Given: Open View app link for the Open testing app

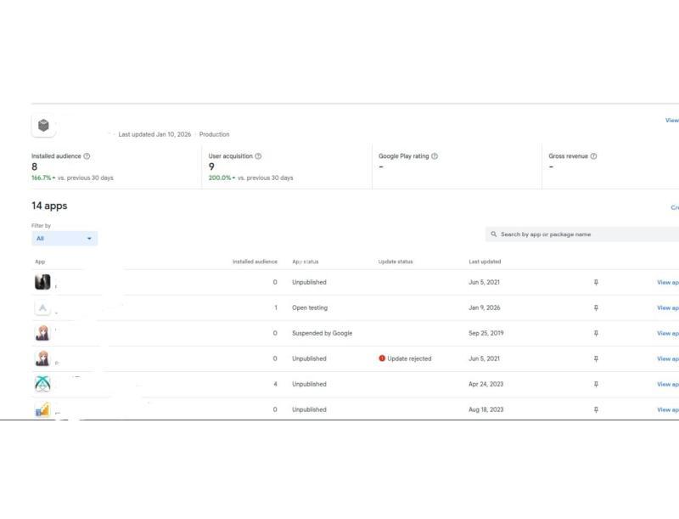Looking at the screenshot, I should (667, 307).
